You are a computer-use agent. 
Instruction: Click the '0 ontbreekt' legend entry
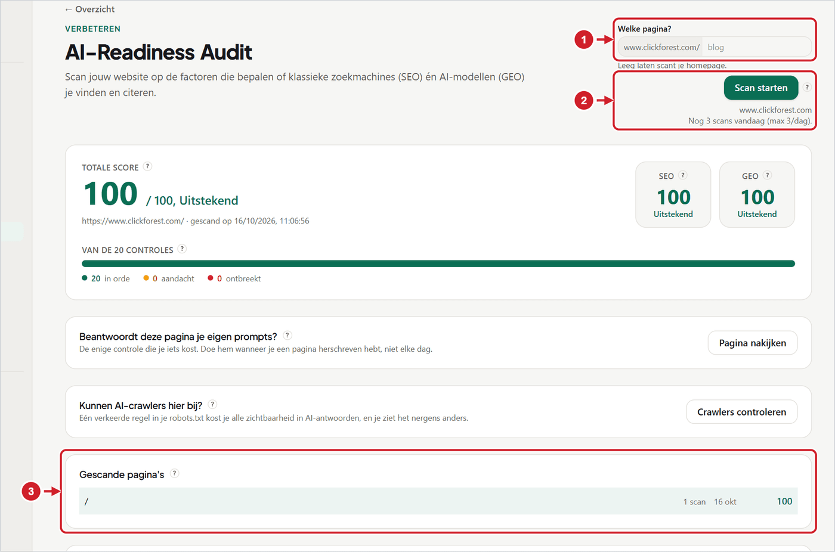pyautogui.click(x=234, y=278)
